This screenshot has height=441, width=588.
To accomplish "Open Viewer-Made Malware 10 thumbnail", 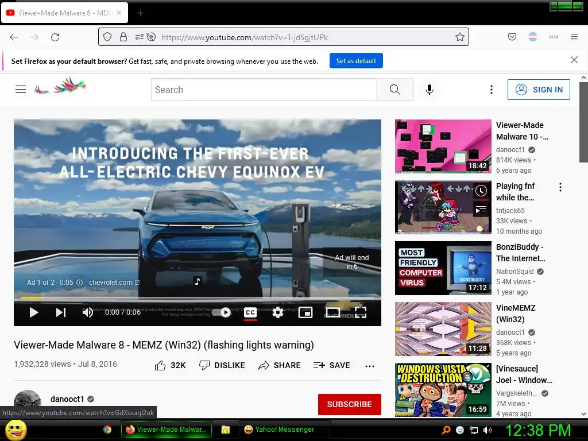I will pyautogui.click(x=443, y=146).
